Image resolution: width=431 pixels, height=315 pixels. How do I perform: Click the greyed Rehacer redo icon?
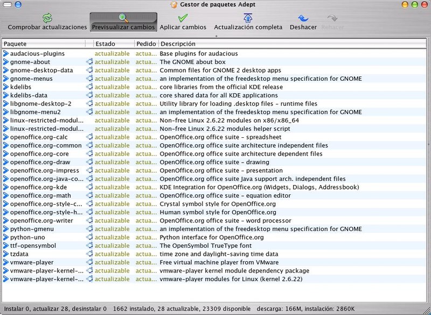click(332, 18)
